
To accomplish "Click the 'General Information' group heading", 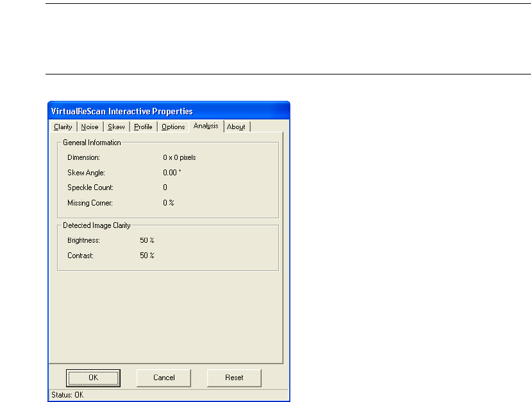I will pos(92,143).
